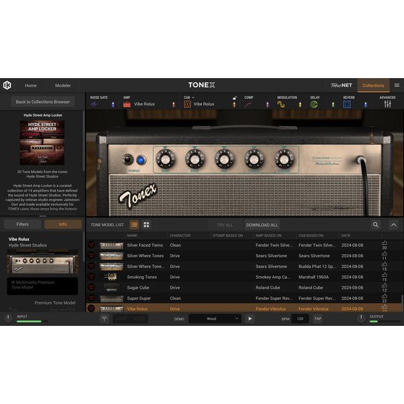Image resolution: width=404 pixels, height=404 pixels.
Task: Open the Noise Gate effect icon
Action: [x=94, y=104]
